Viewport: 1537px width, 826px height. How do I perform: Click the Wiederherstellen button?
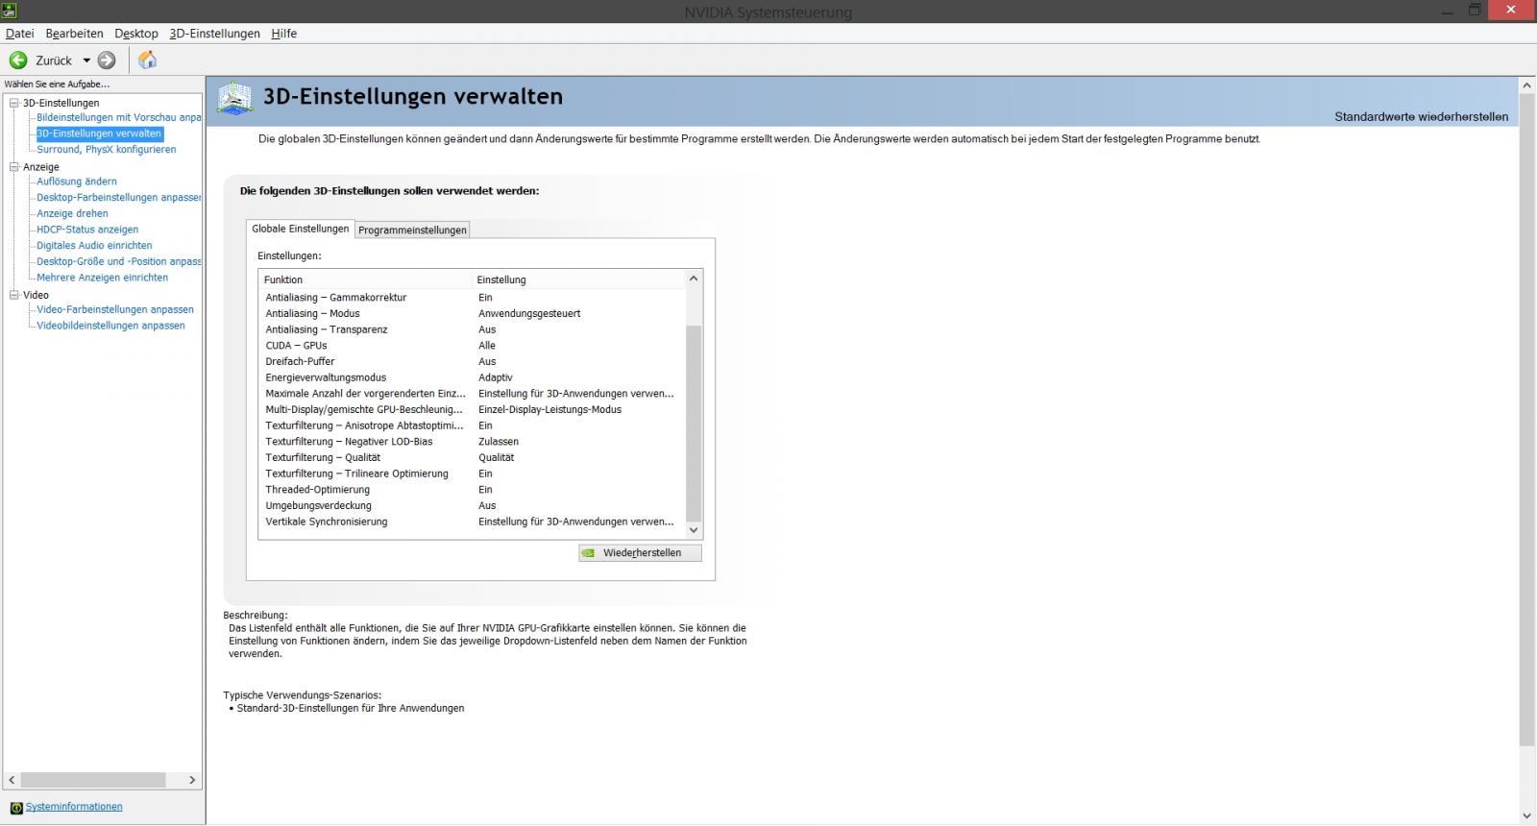[x=640, y=553]
